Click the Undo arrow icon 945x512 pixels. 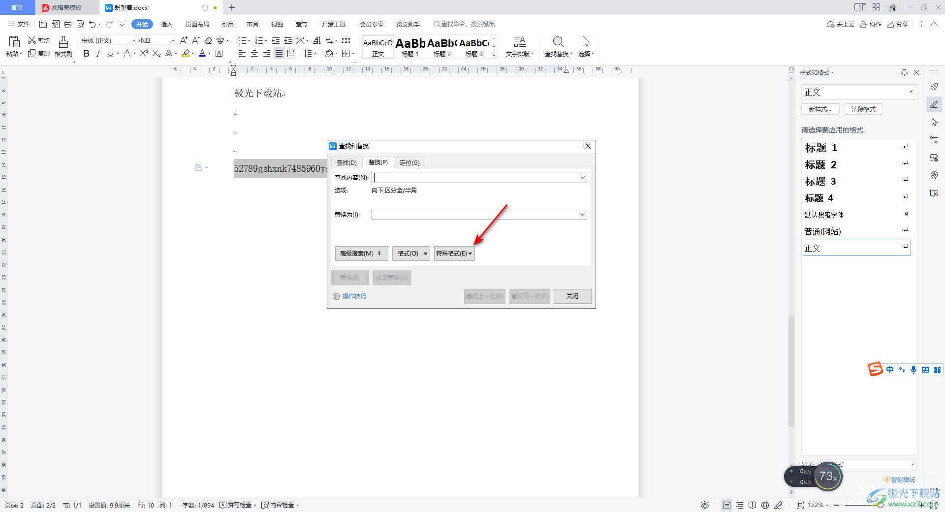coord(92,24)
